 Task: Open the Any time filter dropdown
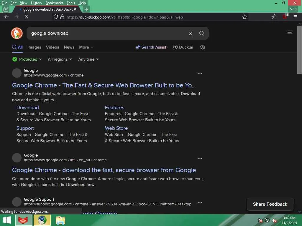(88, 59)
